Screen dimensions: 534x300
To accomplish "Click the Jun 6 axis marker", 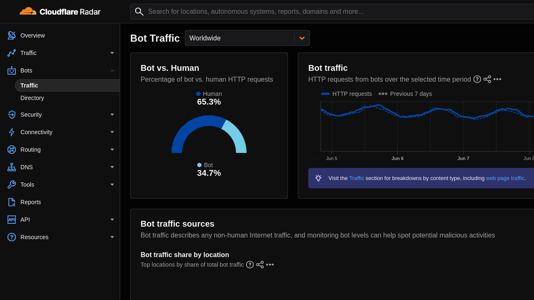I will tap(398, 158).
